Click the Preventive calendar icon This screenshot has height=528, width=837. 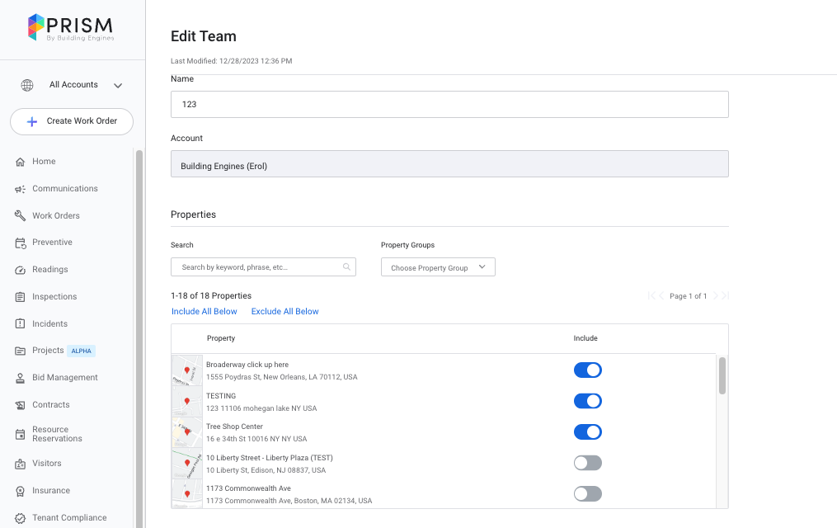pyautogui.click(x=21, y=243)
